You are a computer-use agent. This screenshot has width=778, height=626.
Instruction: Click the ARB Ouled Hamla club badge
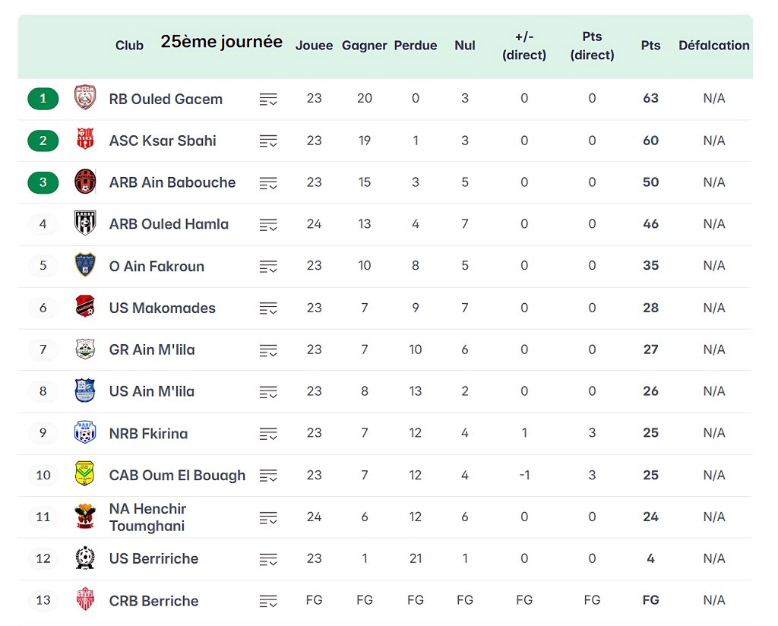click(x=85, y=224)
